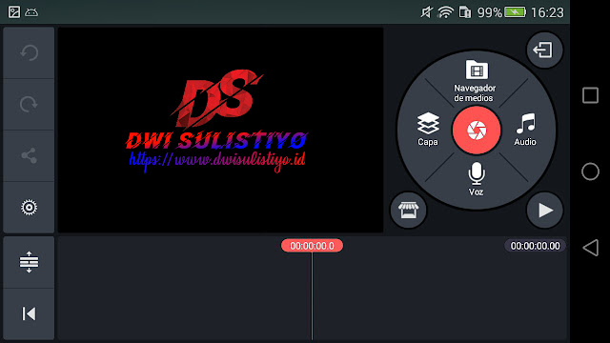Screen dimensions: 610x343
Task: Open Navegador de medios
Action: tap(476, 81)
